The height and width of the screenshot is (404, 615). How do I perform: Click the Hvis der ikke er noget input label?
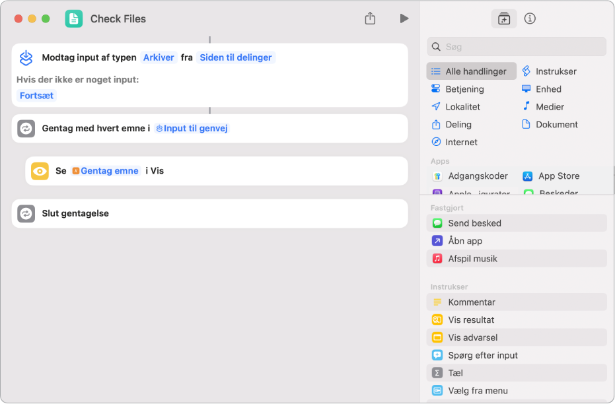click(x=78, y=80)
